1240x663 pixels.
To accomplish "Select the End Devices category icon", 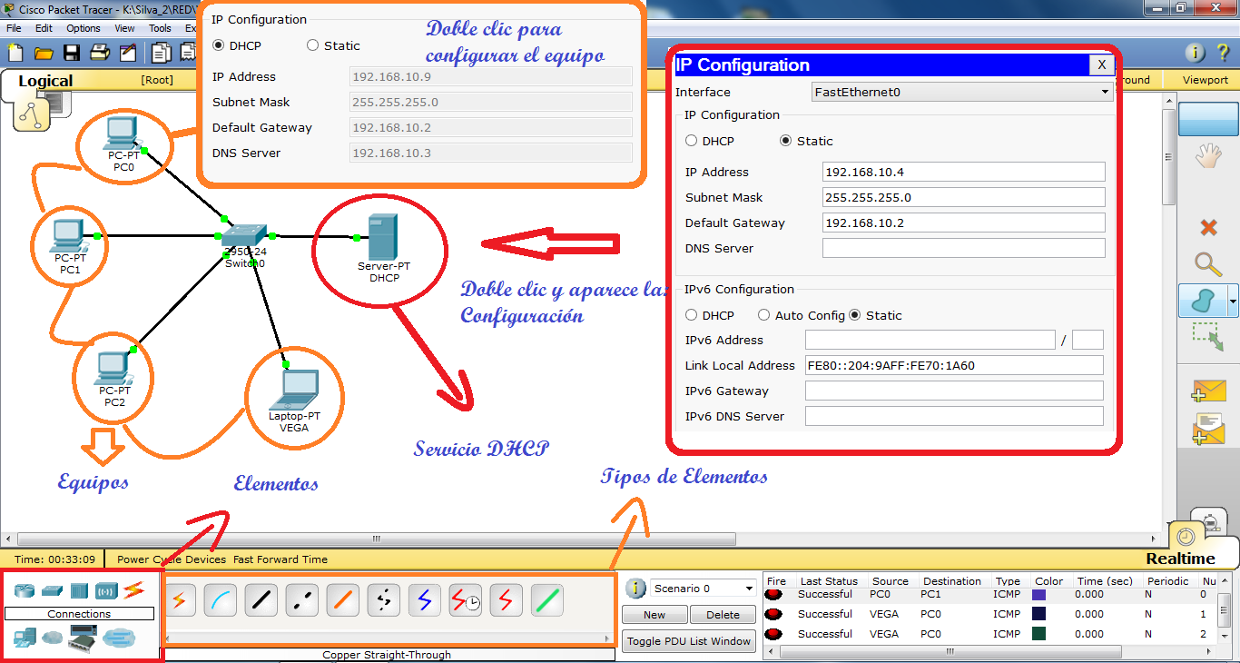I will click(25, 638).
